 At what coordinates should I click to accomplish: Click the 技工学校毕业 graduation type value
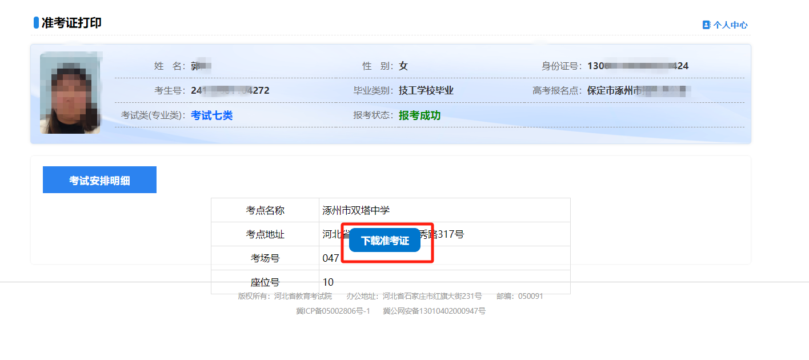pyautogui.click(x=426, y=90)
